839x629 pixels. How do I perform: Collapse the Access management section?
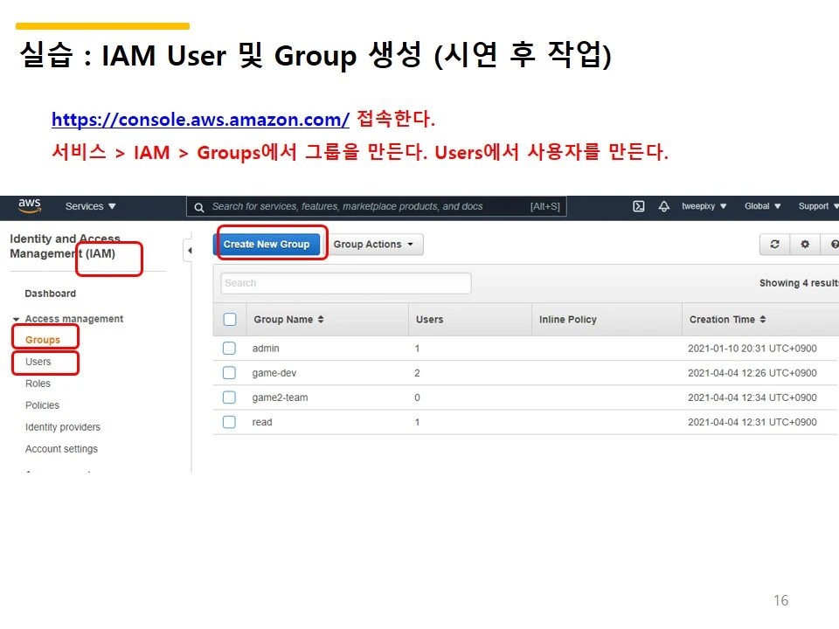click(x=16, y=320)
